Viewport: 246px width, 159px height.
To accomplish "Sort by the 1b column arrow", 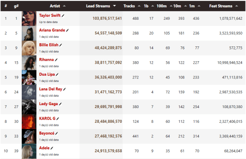I will click(153, 6).
